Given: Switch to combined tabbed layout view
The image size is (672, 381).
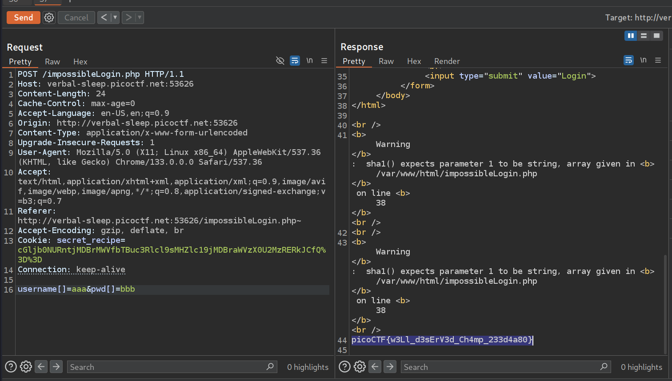Looking at the screenshot, I should [656, 36].
